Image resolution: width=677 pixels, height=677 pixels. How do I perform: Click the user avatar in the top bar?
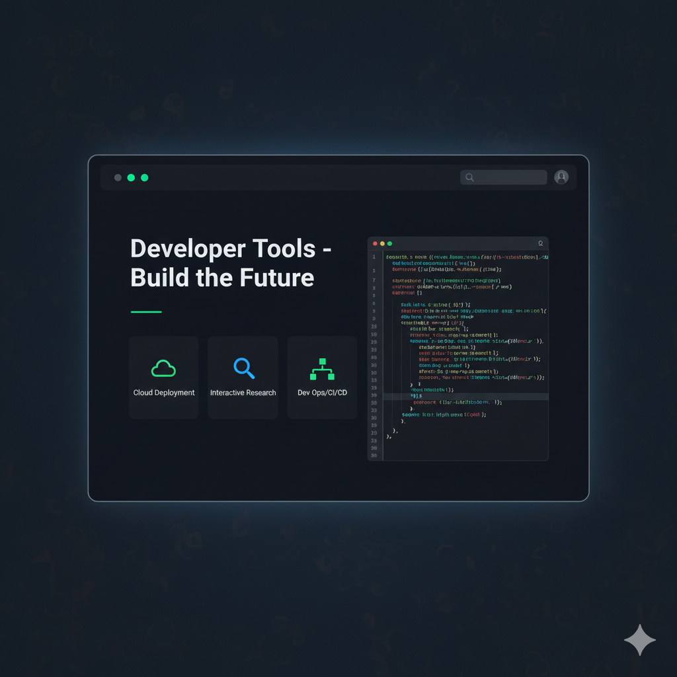tap(561, 177)
